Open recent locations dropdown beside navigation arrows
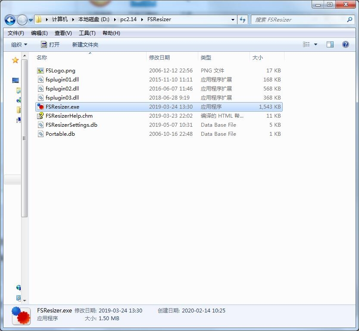The height and width of the screenshot is (331, 359). (x=31, y=20)
